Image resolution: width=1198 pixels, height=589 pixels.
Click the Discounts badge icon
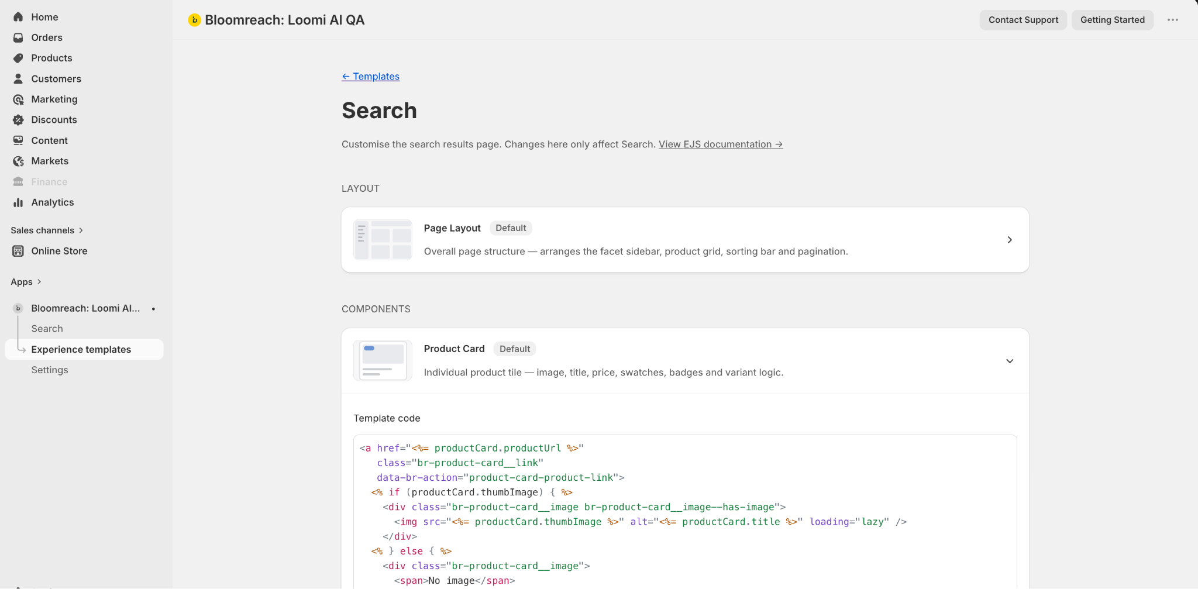tap(18, 120)
